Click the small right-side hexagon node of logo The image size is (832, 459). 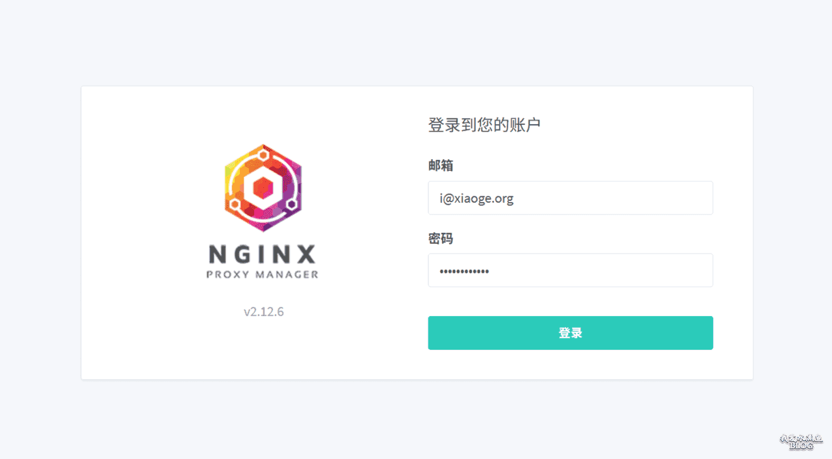(292, 205)
